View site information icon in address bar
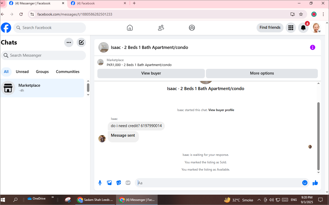Image resolution: width=329 pixels, height=205 pixels. (32, 14)
